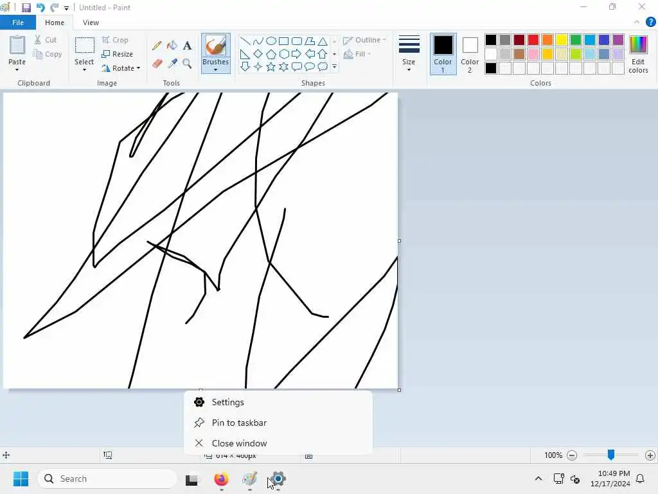Select the Pencil tool
The height and width of the screenshot is (494, 658).
tap(157, 46)
